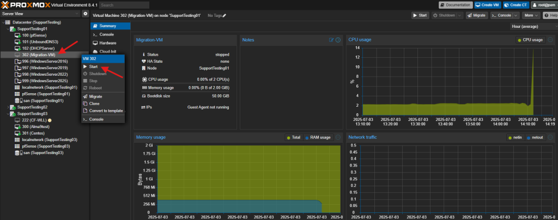Choose Migrate in the VM 302 context menu
Screen dimensions: 558x220
(x=103, y=97)
